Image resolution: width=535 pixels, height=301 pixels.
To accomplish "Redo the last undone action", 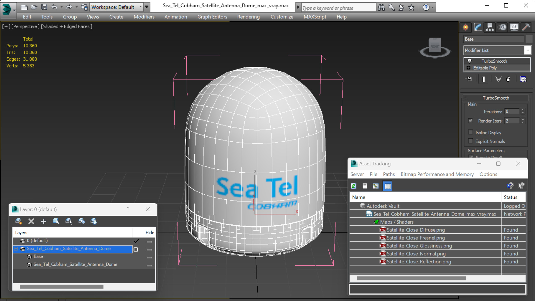I will (x=69, y=7).
